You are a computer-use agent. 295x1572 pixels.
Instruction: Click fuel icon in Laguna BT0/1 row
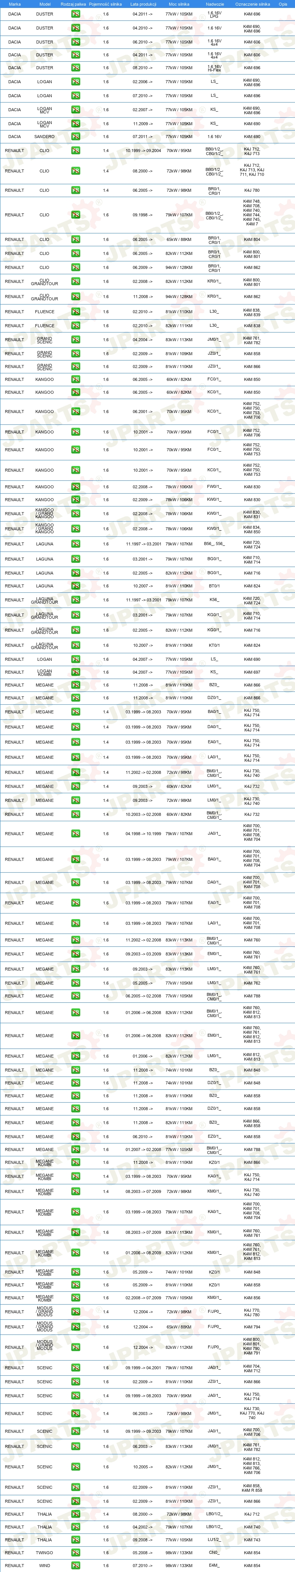[x=75, y=586]
